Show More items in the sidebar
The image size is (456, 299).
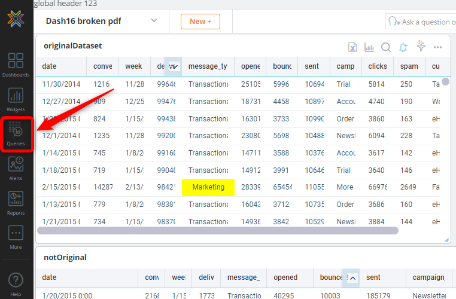pos(16,237)
